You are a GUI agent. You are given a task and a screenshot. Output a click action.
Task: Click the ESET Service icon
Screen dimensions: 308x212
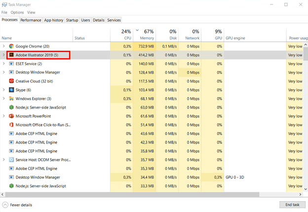click(11, 64)
